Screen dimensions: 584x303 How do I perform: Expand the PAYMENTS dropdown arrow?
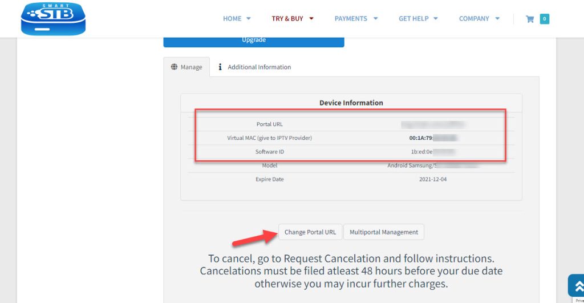coord(375,18)
